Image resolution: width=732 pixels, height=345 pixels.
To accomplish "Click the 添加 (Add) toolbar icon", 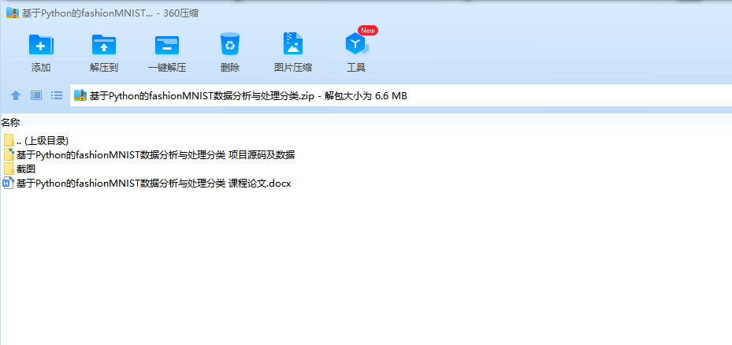I will (x=41, y=45).
